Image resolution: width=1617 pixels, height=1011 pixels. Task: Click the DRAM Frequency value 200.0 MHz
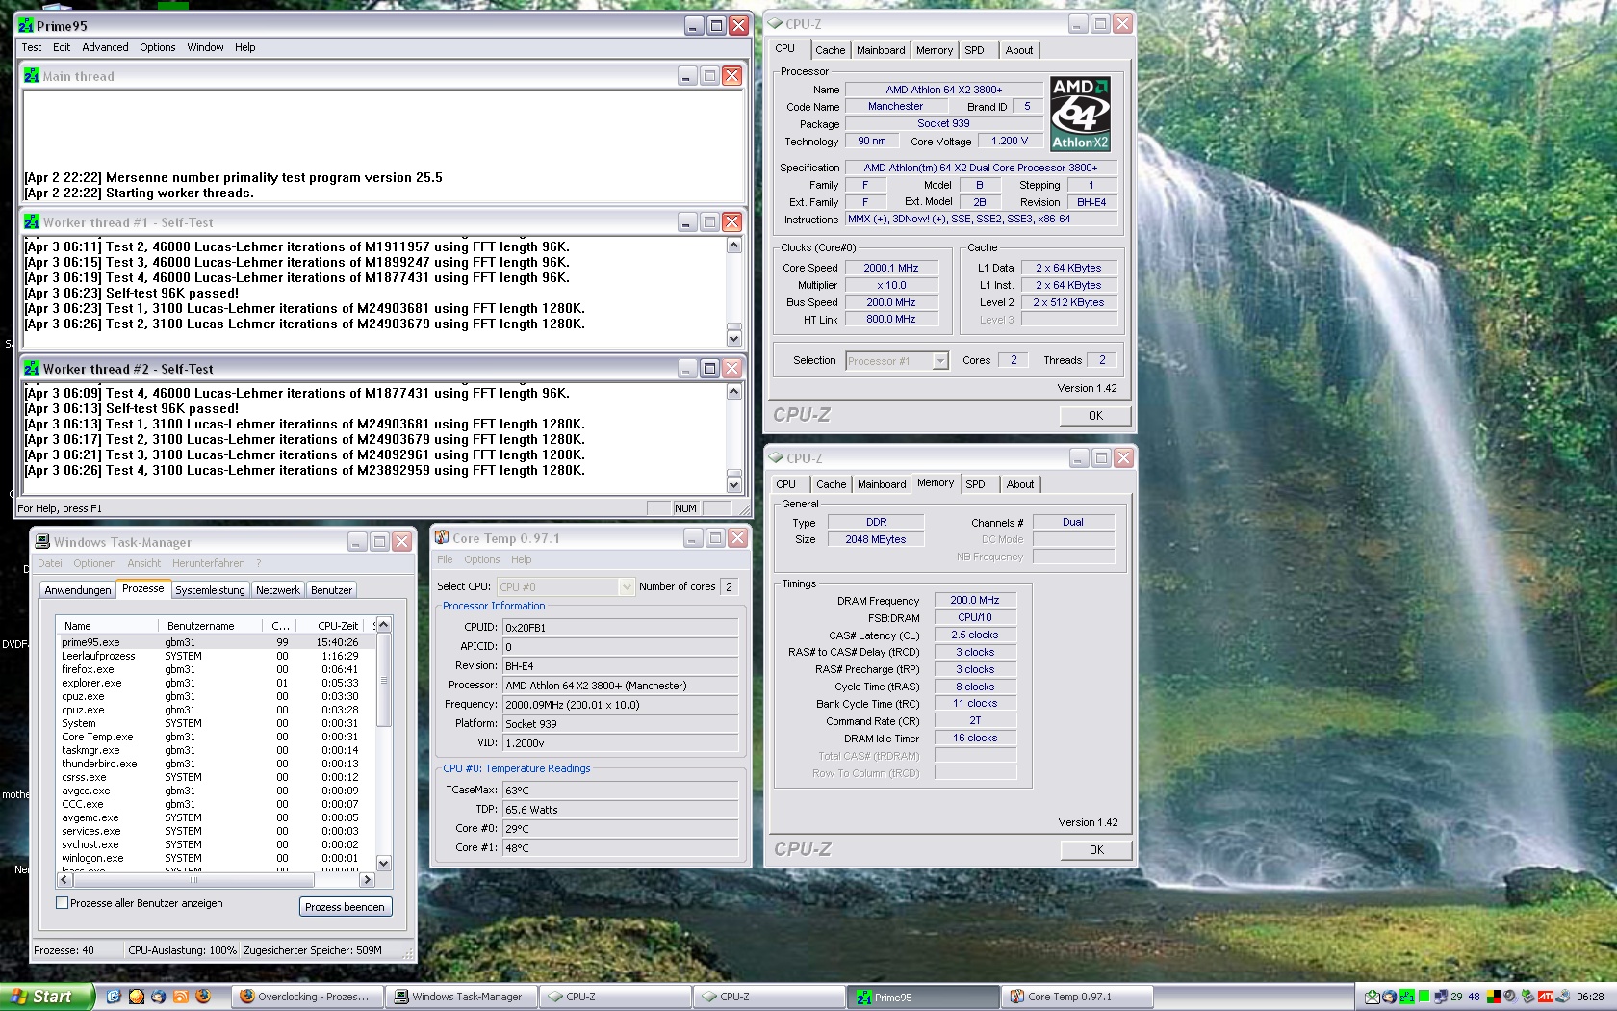(975, 600)
